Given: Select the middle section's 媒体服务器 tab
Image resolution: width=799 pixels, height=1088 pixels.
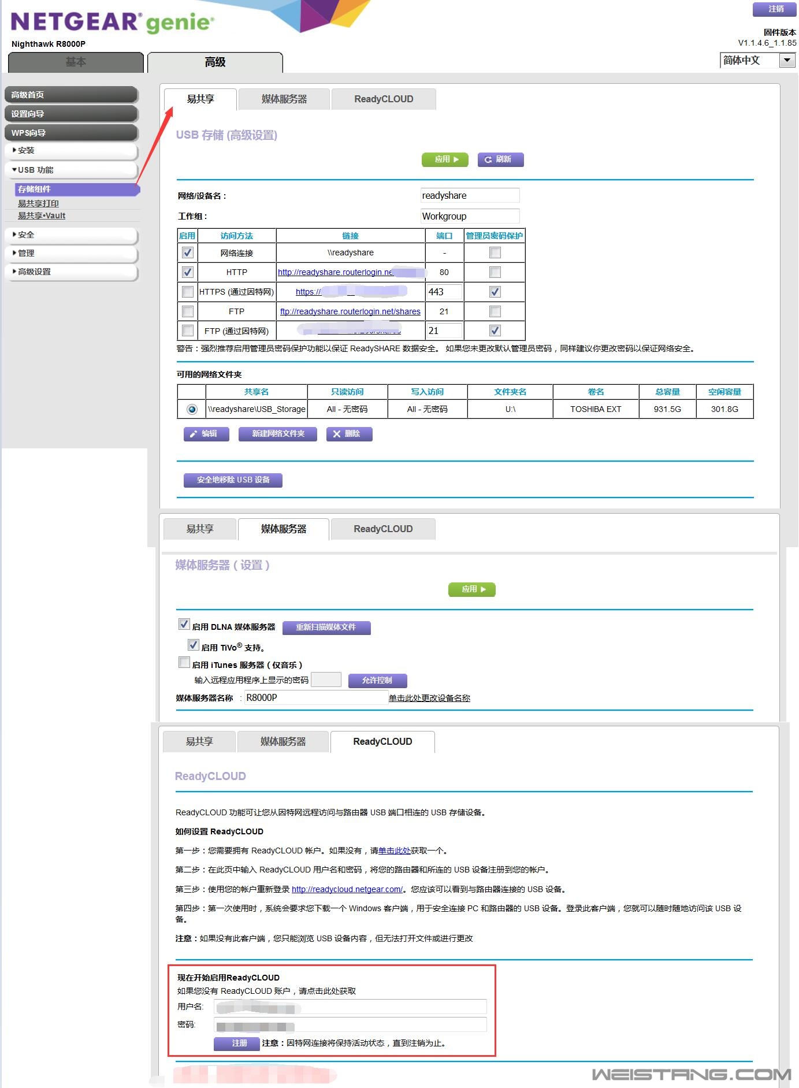Looking at the screenshot, I should coord(284,529).
